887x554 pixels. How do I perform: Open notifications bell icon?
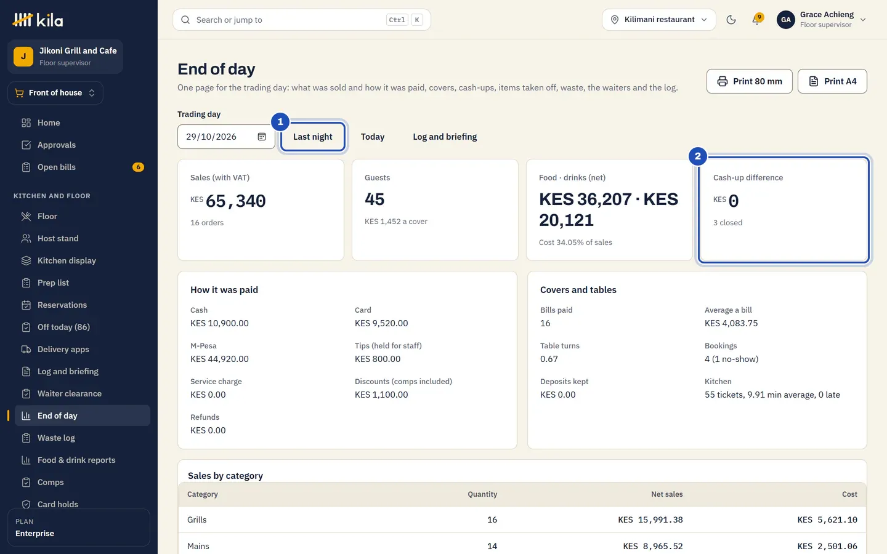coord(757,20)
